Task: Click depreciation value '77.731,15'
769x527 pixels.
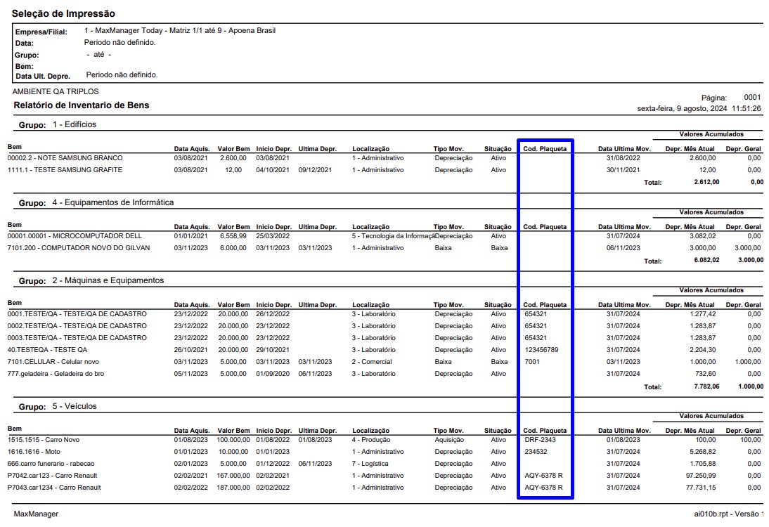Action: (701, 487)
